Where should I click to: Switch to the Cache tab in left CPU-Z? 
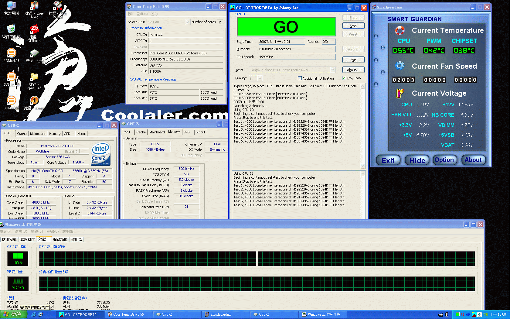(22, 134)
